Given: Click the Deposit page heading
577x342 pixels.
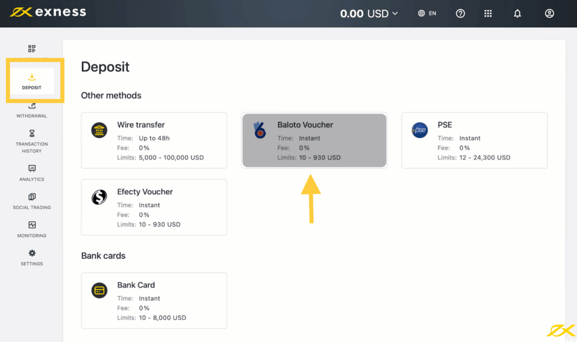Looking at the screenshot, I should point(105,67).
